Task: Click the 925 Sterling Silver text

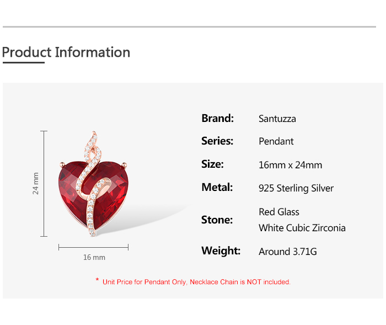Action: pos(296,188)
